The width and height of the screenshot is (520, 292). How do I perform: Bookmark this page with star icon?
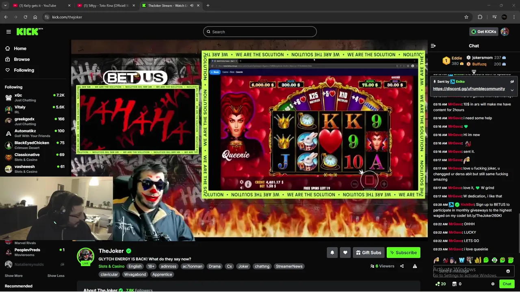point(466,17)
